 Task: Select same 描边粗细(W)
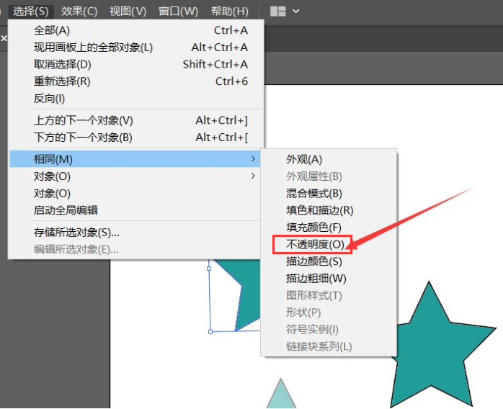coord(329,278)
